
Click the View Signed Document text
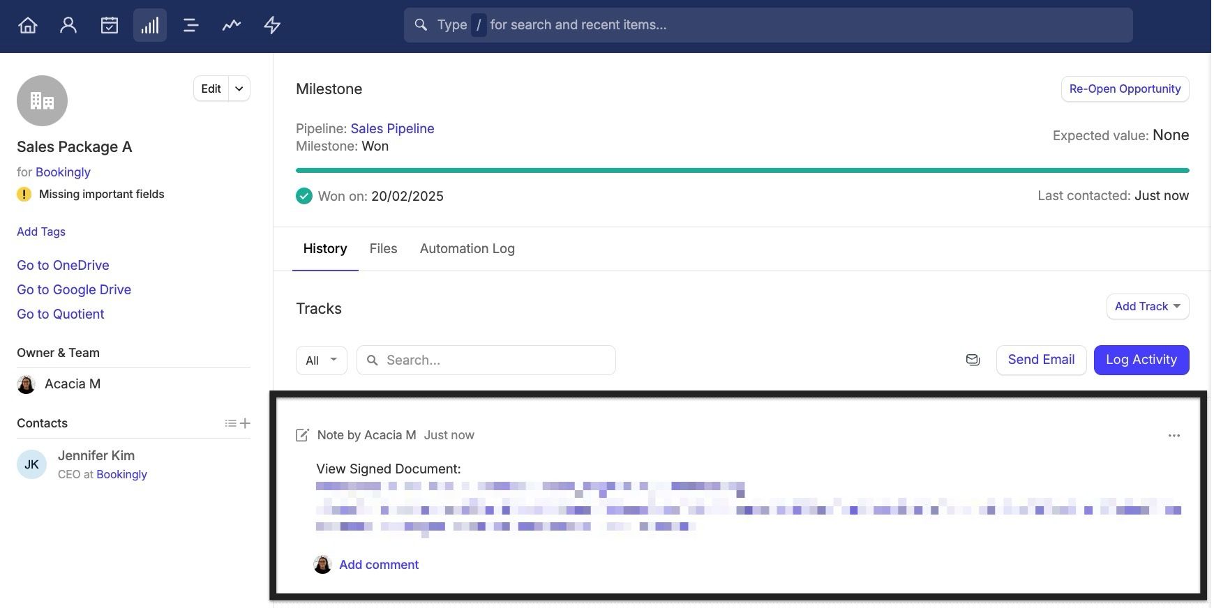pos(389,469)
